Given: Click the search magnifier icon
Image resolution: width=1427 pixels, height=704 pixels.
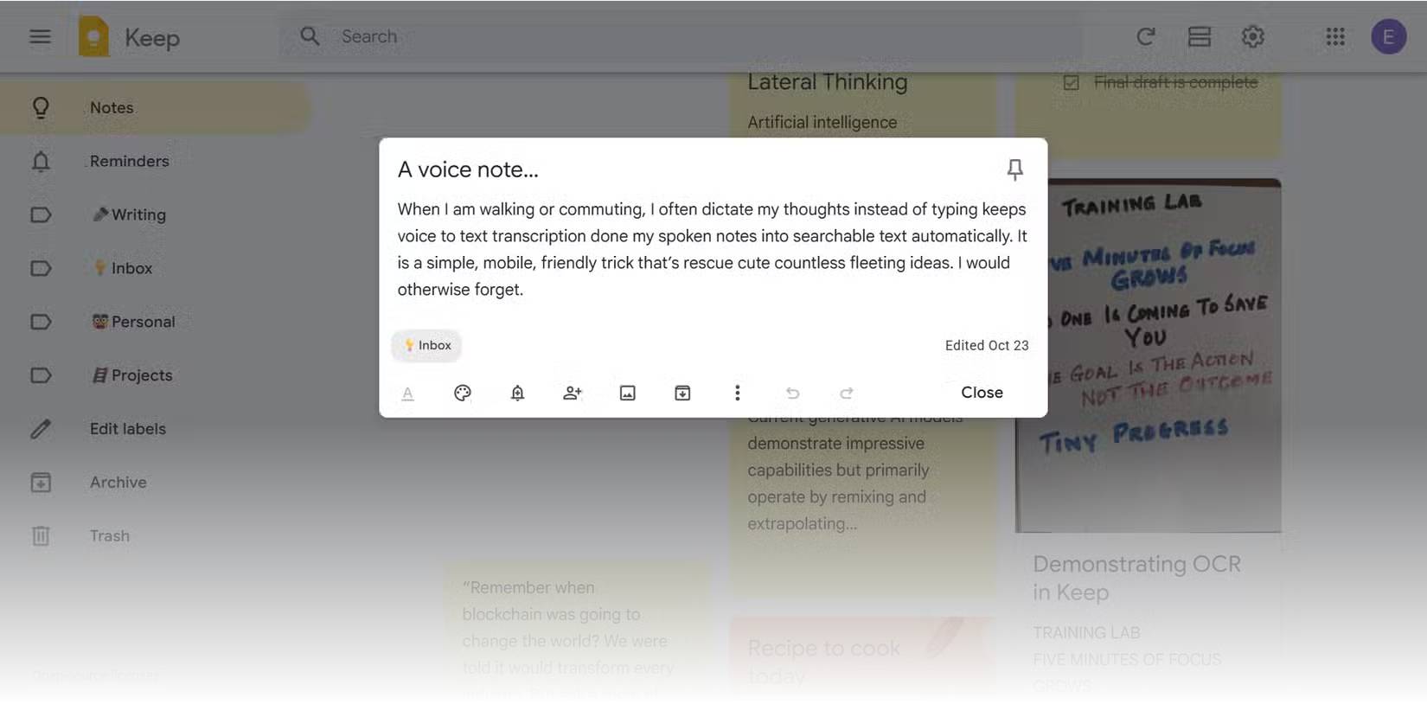Looking at the screenshot, I should tap(310, 36).
